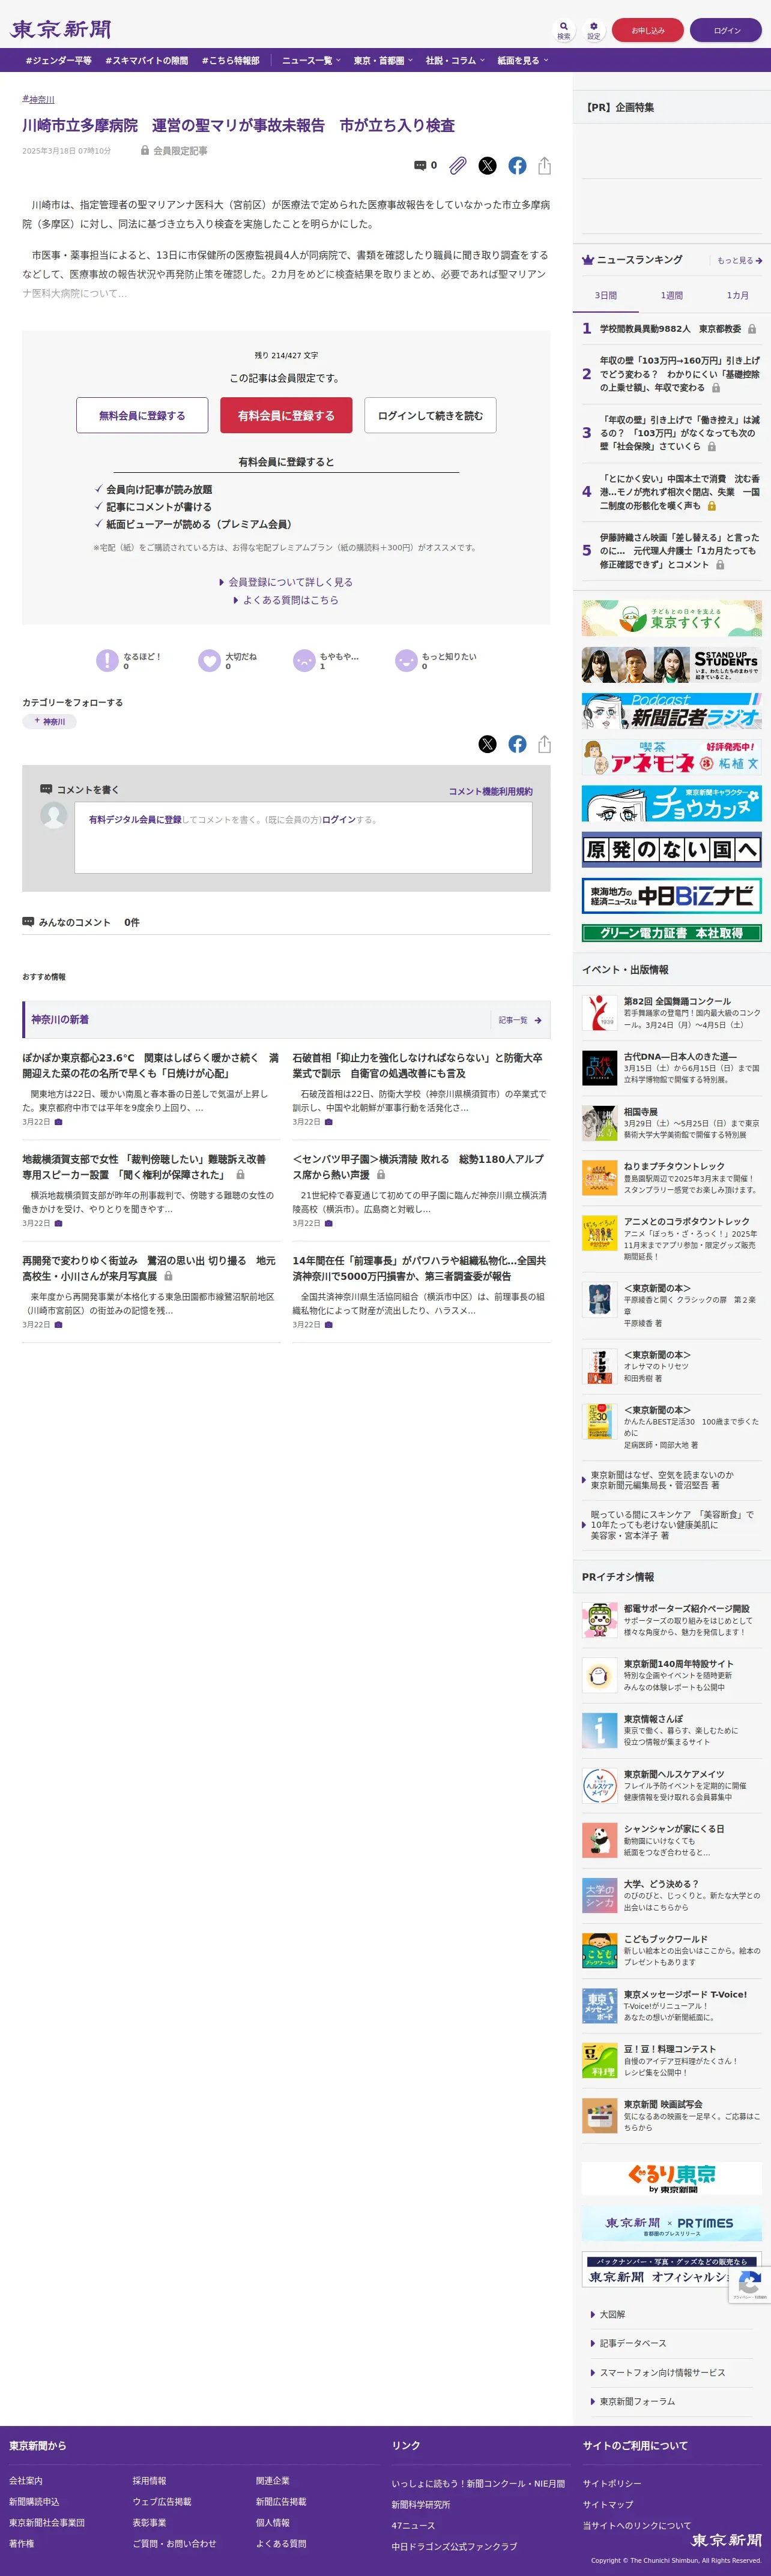Open #こちら特報部 nav item
The height and width of the screenshot is (2576, 771).
pos(231,61)
